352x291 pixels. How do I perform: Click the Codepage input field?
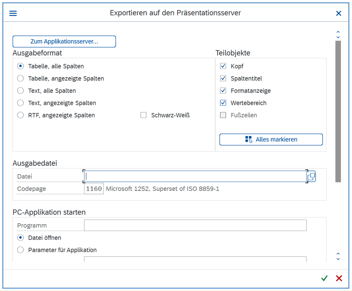(x=94, y=189)
